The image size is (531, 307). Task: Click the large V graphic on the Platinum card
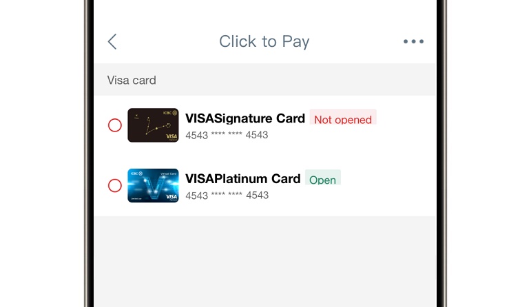click(x=153, y=187)
